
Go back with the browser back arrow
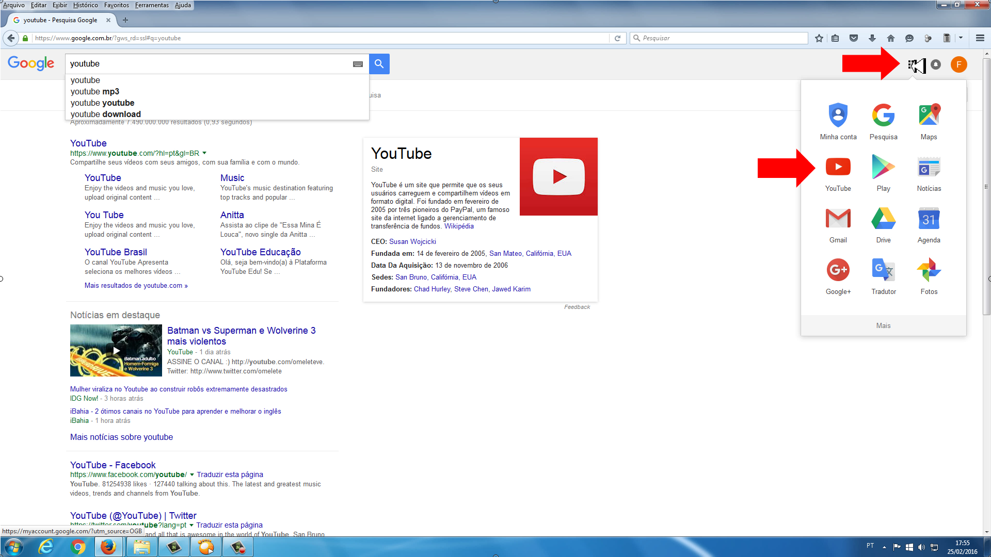(10, 38)
